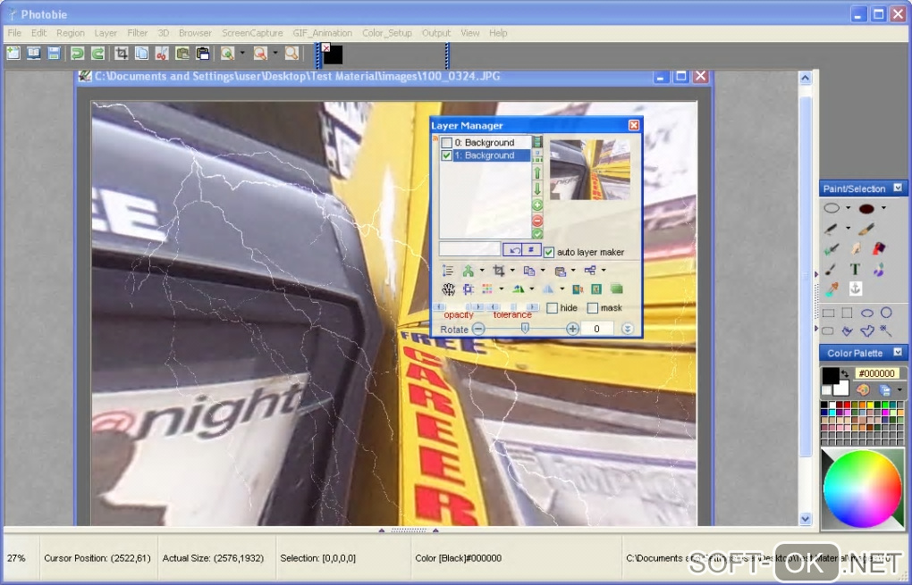Select the freeform lasso selection tool
Image resolution: width=912 pixels, height=585 pixels.
(866, 330)
